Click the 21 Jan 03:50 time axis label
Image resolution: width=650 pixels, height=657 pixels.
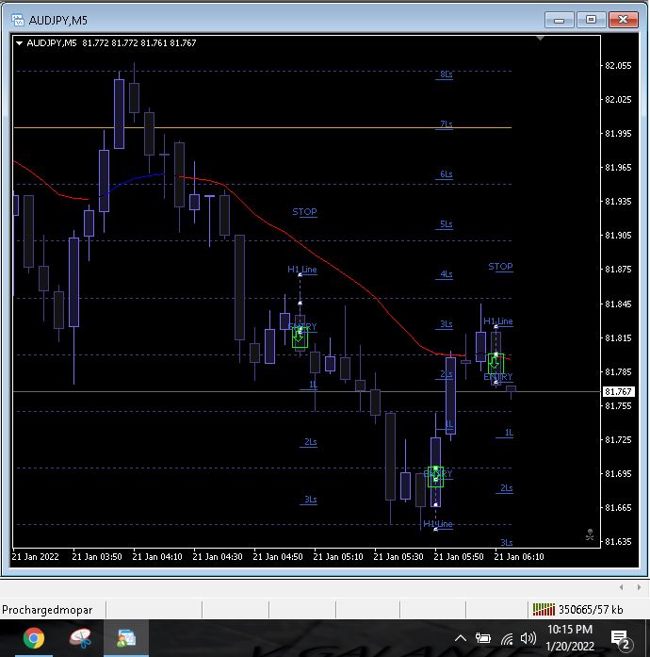point(97,557)
